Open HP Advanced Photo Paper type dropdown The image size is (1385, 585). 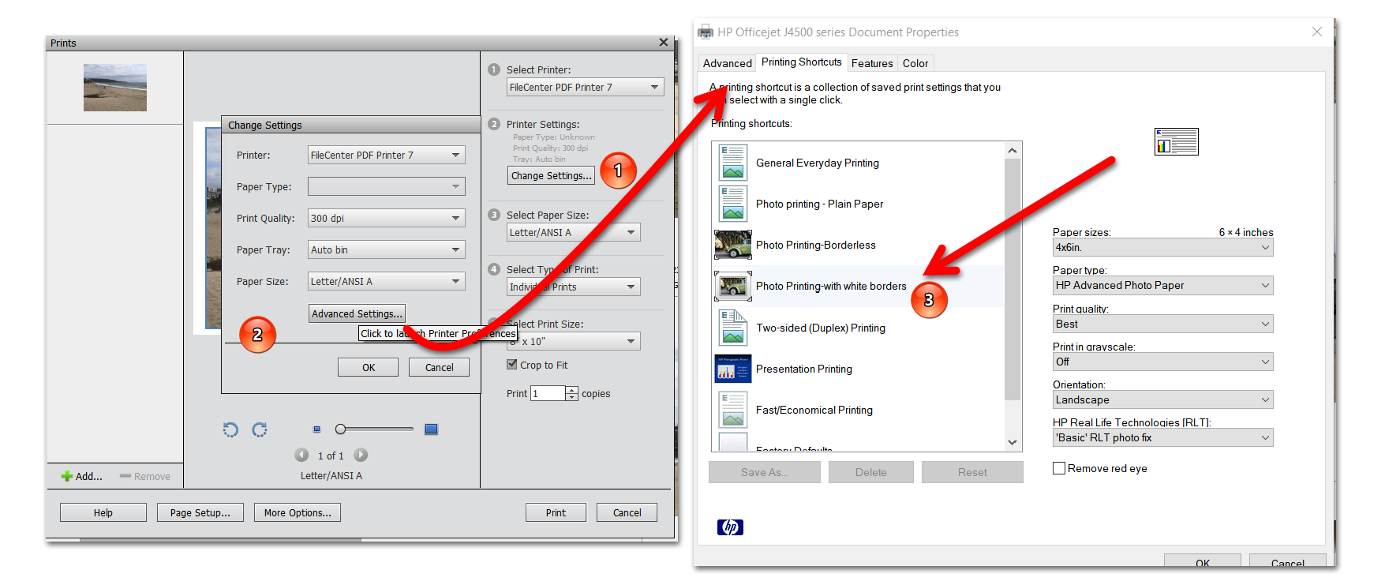[x=1162, y=285]
